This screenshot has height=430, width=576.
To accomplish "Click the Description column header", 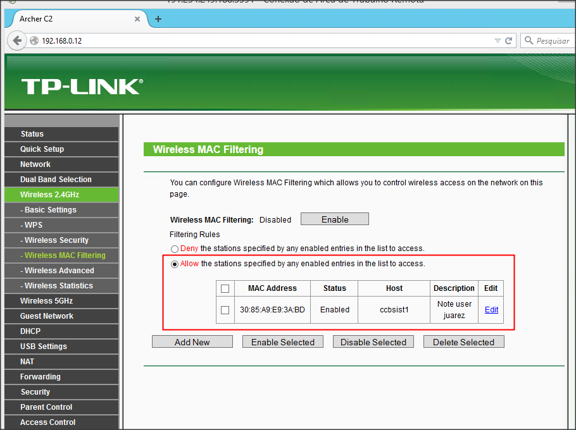I will click(454, 288).
